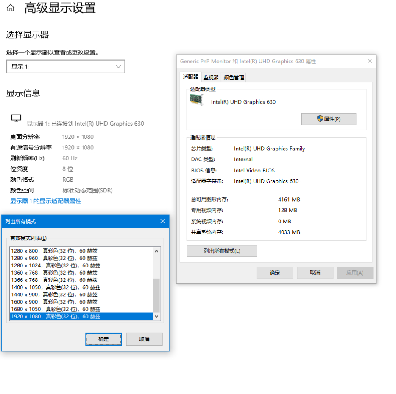The width and height of the screenshot is (396, 394).
Task: Click the disabled 应用(A) button
Action: (355, 273)
